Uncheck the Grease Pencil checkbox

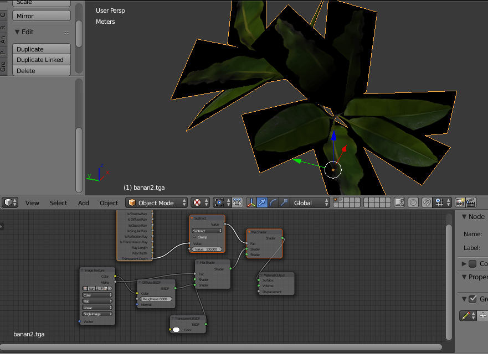[x=472, y=299]
